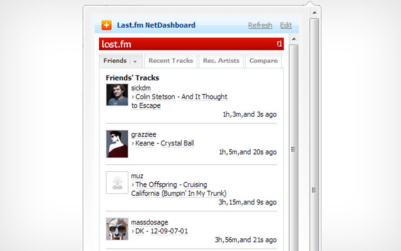Open the Friends tab dropdown arrow
The image size is (401, 251).
(x=134, y=61)
